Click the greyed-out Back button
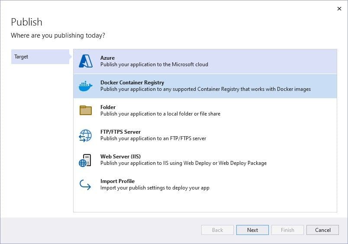This screenshot has width=348, height=244. point(217,230)
